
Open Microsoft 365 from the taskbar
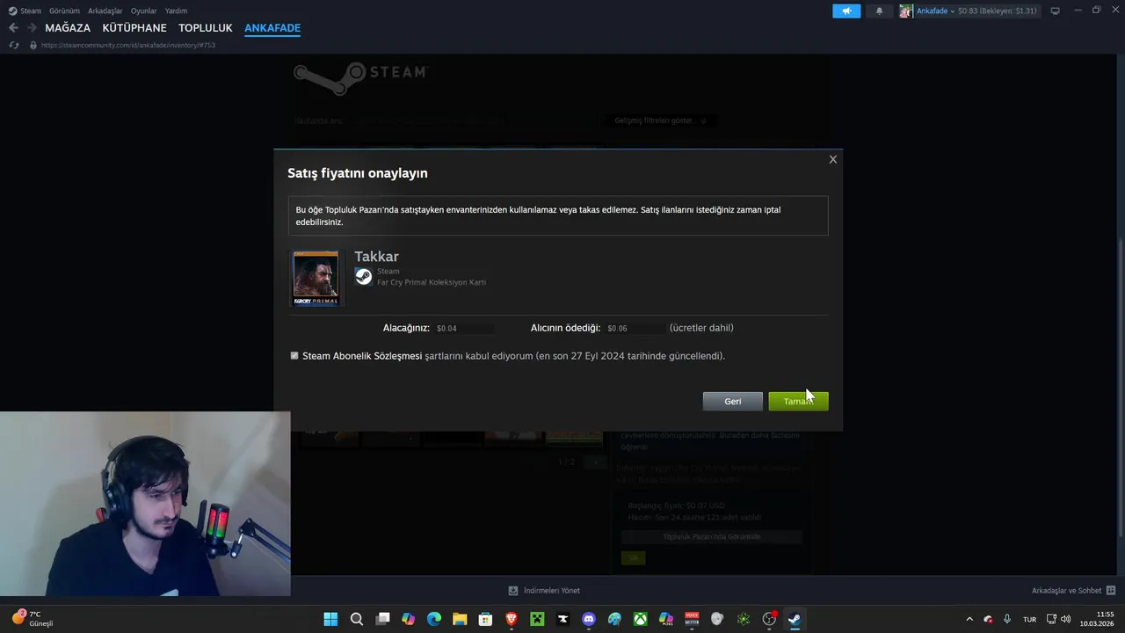[666, 619]
